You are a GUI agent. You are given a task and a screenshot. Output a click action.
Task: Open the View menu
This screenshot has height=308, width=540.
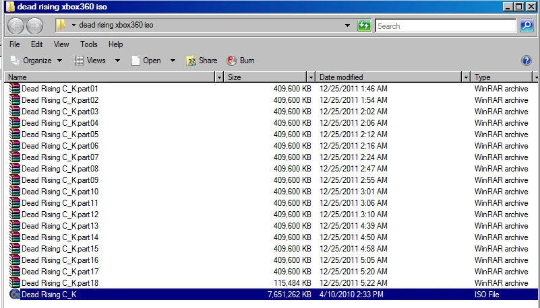pos(61,44)
